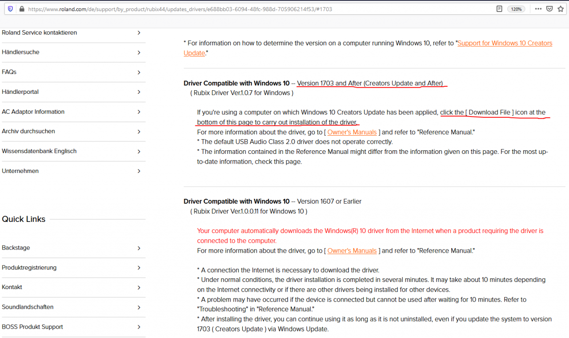Image resolution: width=569 pixels, height=338 pixels.
Task: Click the tracking protection shield icon
Action: click(x=11, y=9)
